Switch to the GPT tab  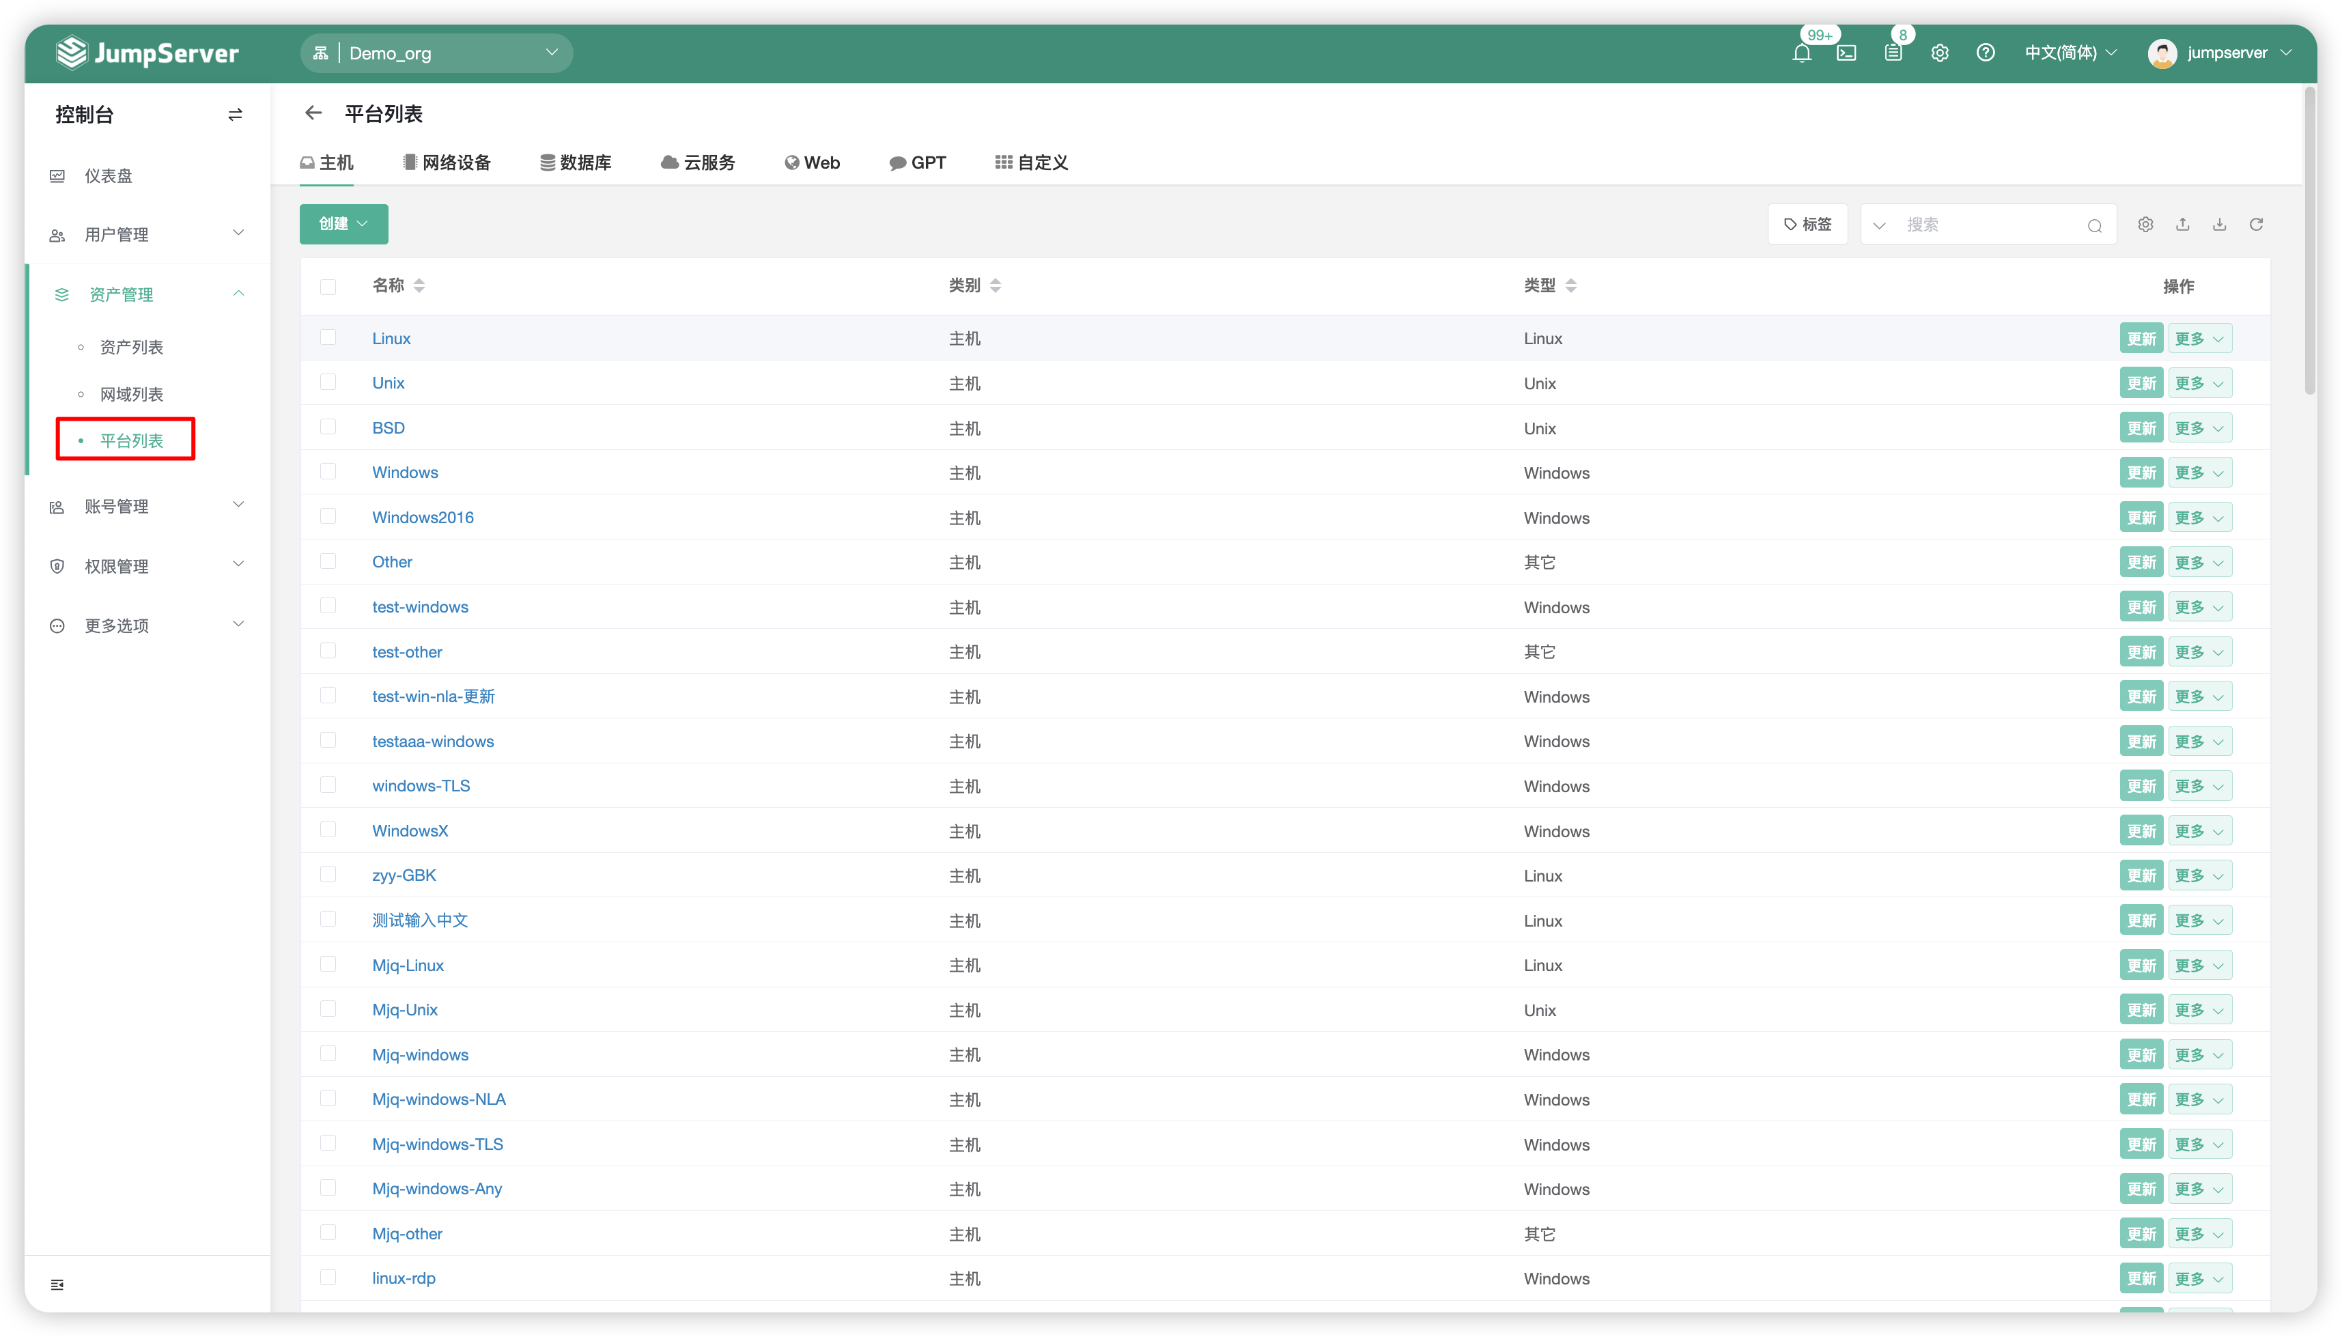(x=917, y=163)
